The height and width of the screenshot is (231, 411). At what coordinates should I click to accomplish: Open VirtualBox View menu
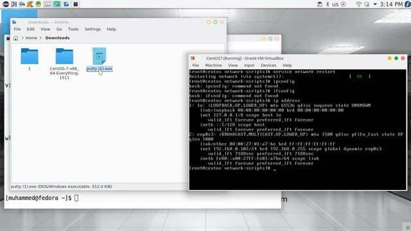tap(232, 65)
